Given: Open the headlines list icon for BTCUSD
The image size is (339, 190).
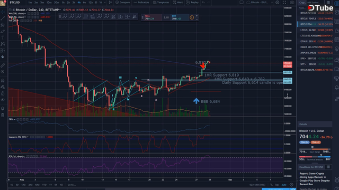Looking at the screenshot, I should [x=328, y=167].
